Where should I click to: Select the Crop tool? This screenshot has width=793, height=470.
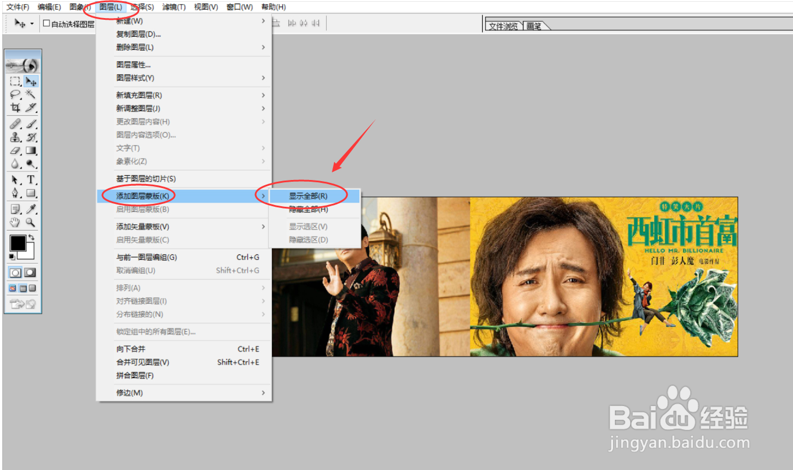point(16,108)
